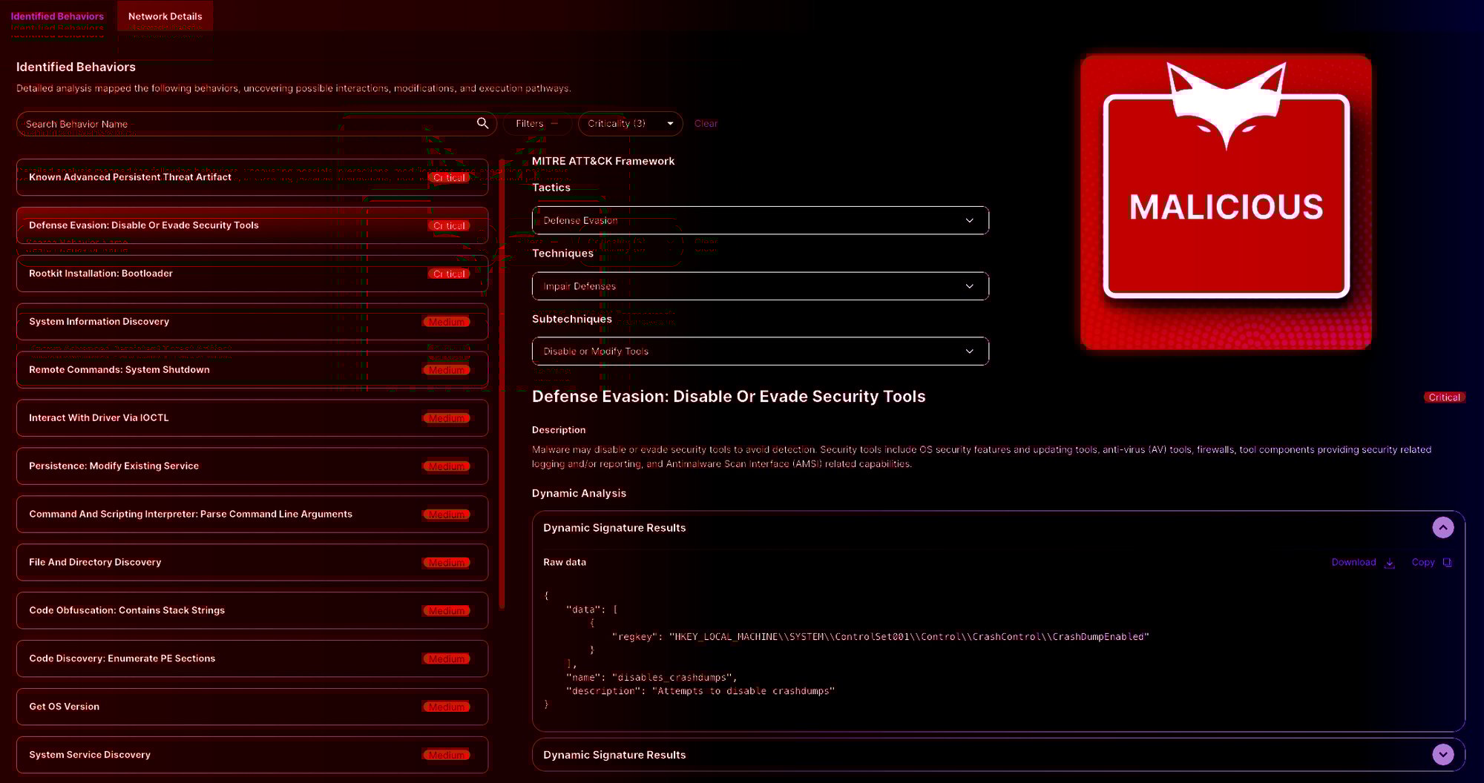Open the Filters dropdown
The height and width of the screenshot is (783, 1484).
pos(536,124)
